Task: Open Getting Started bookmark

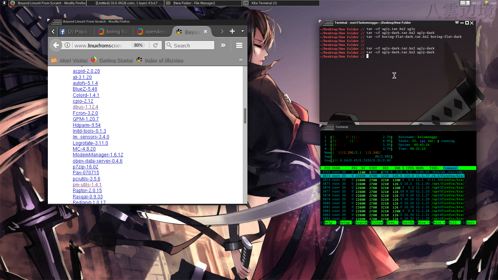Action: [112, 60]
